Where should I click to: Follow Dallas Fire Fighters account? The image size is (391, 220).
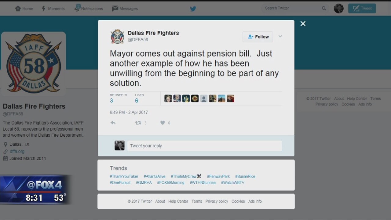pos(258,37)
